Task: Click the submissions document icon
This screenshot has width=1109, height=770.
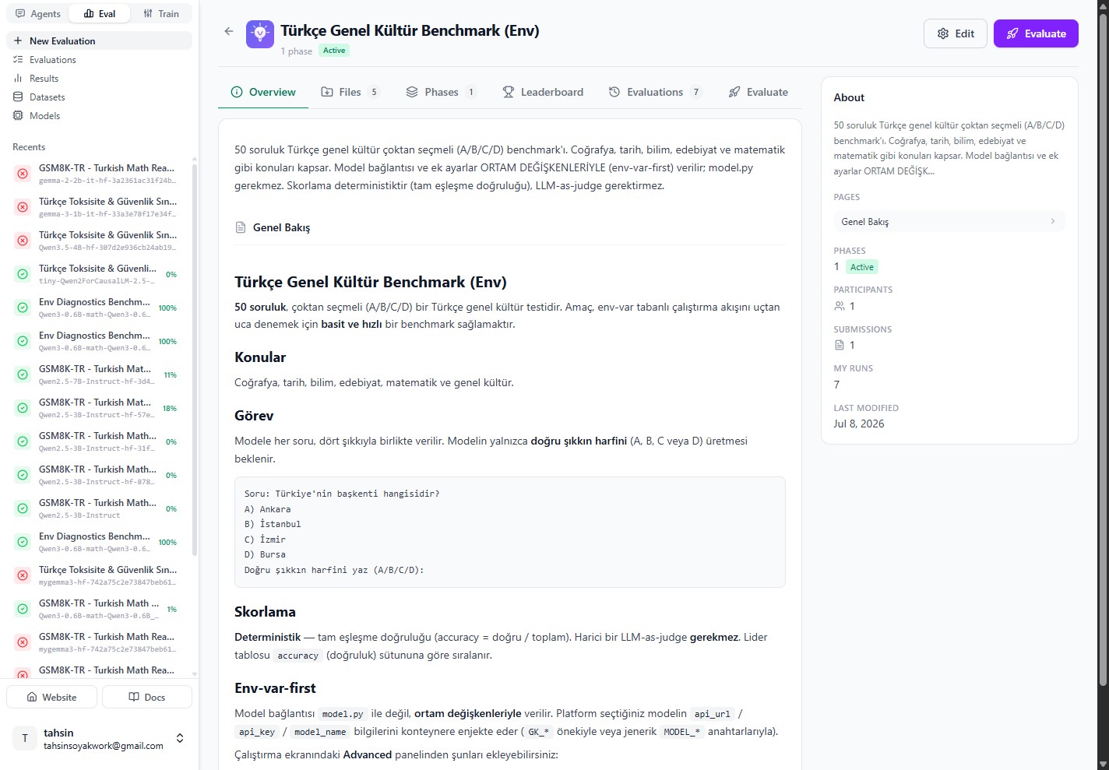Action: point(839,345)
